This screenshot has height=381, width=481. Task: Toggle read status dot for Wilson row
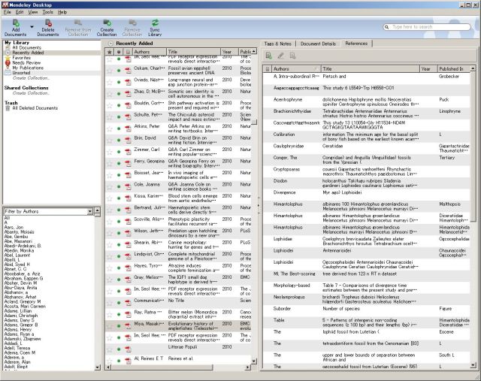click(x=119, y=233)
